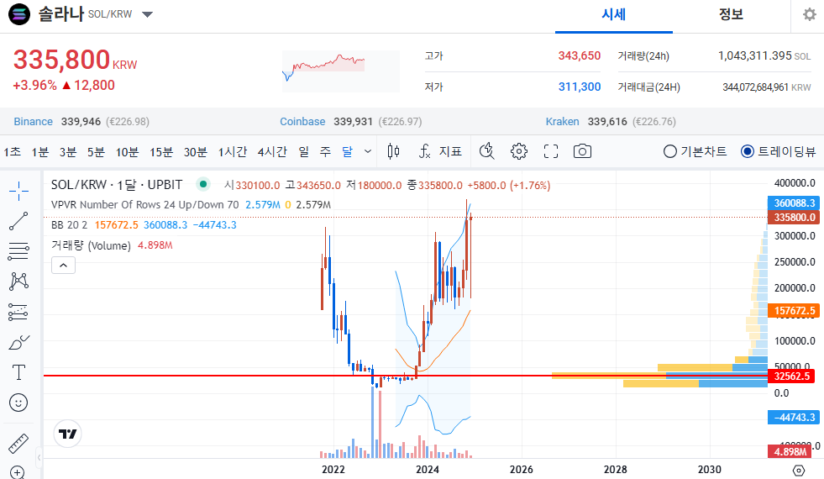Select the 트레이딩뷰 radio option
824x479 pixels.
tap(779, 151)
